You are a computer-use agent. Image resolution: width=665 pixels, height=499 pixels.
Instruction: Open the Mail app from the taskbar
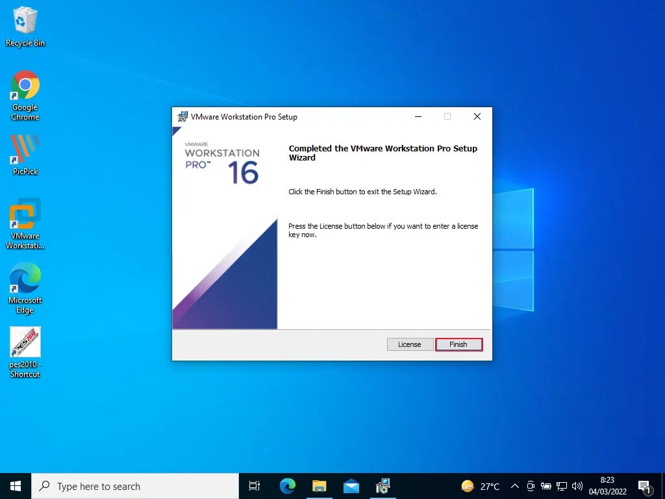click(x=351, y=486)
